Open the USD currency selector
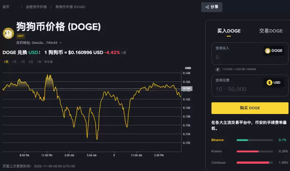This screenshot has height=171, width=290. (274, 83)
